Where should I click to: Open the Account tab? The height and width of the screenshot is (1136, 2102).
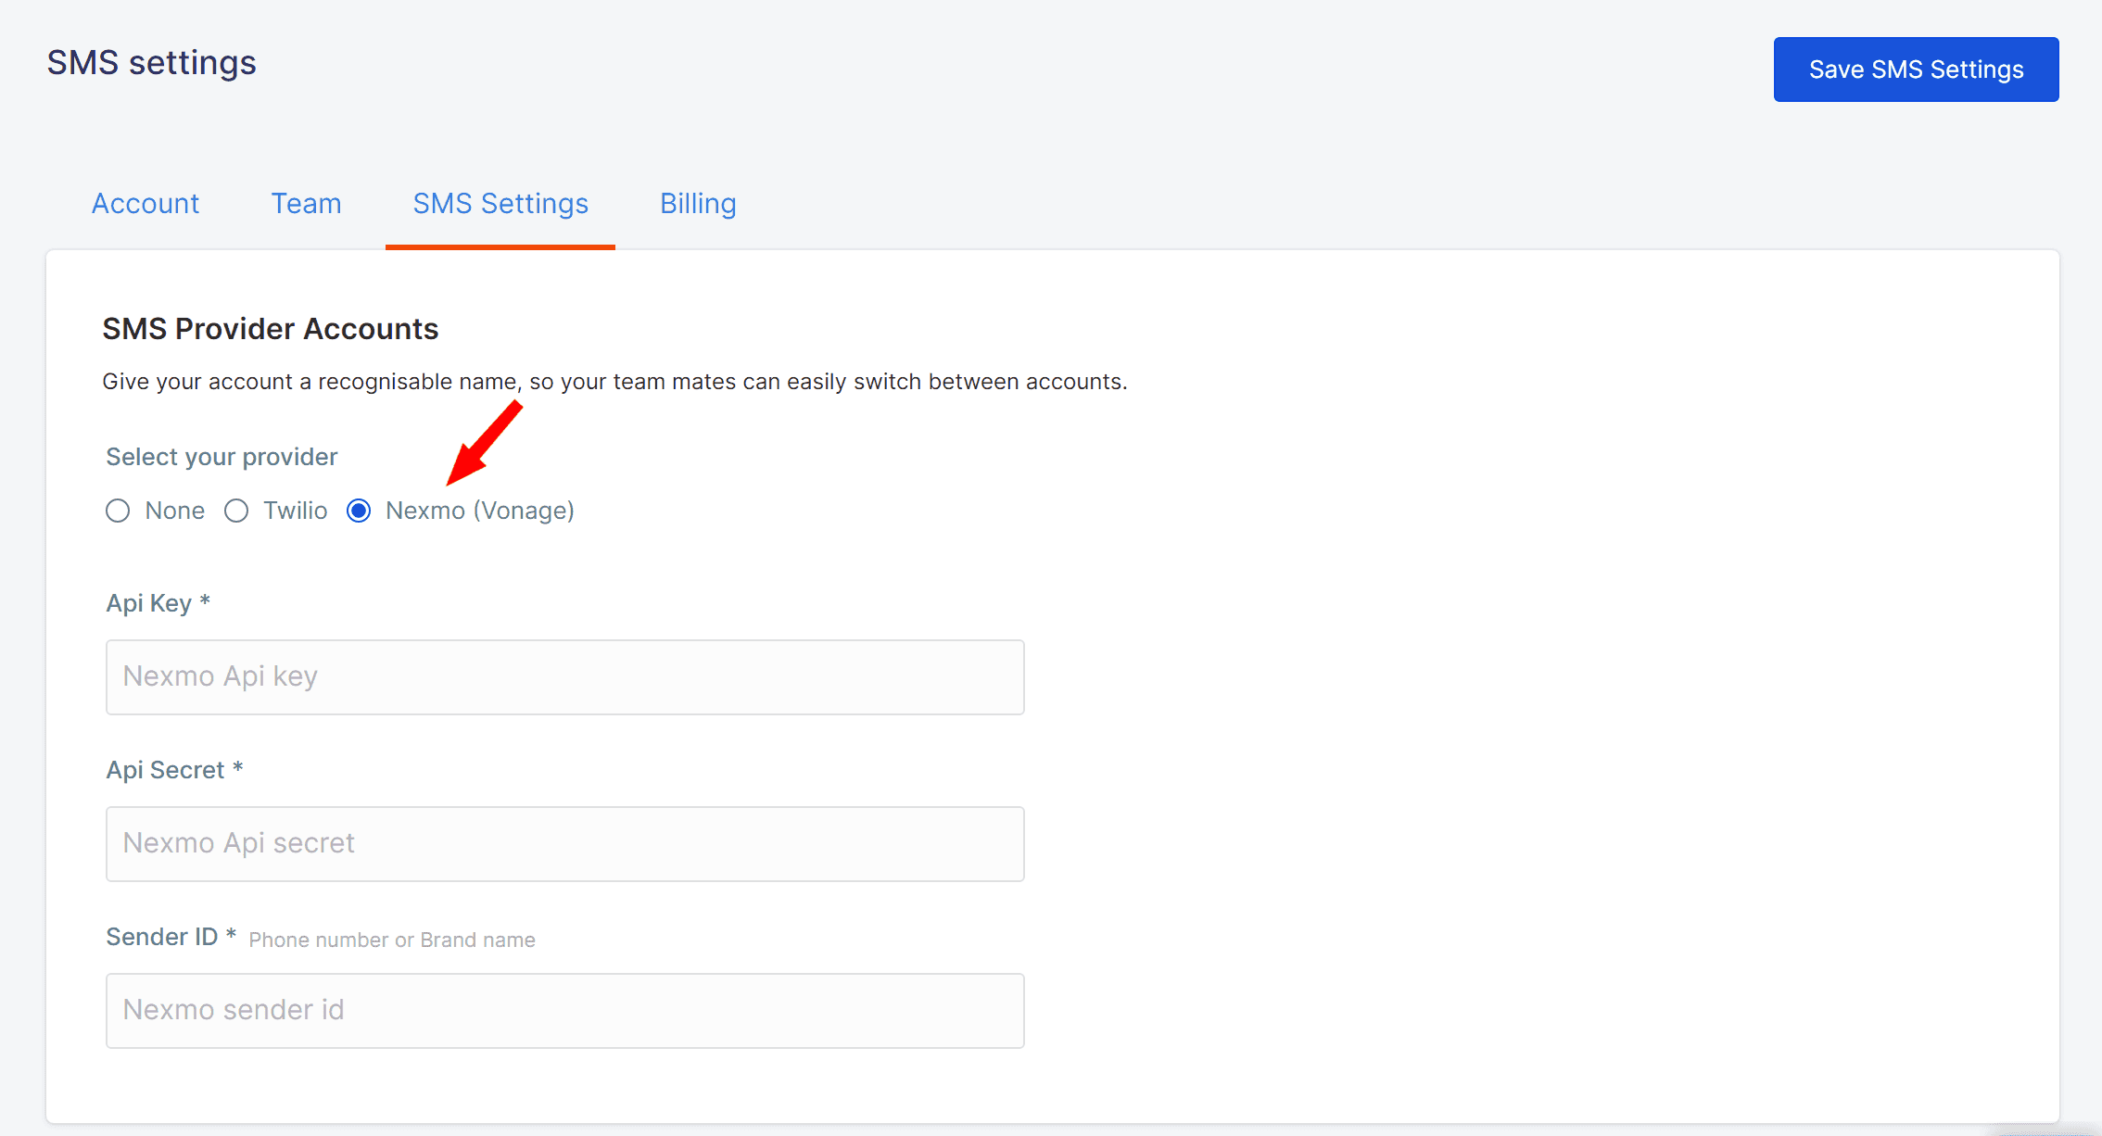point(146,204)
